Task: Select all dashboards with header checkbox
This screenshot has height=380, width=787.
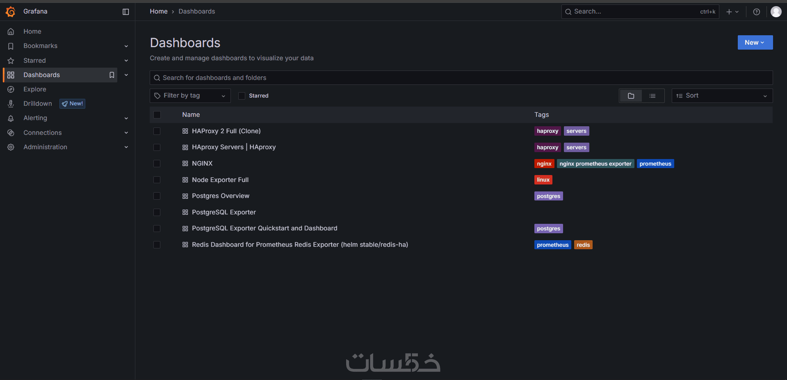Action: point(157,115)
